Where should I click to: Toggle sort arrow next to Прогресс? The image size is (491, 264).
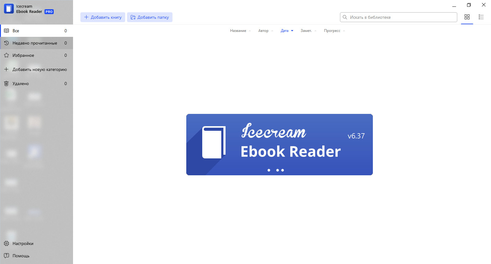[344, 31]
